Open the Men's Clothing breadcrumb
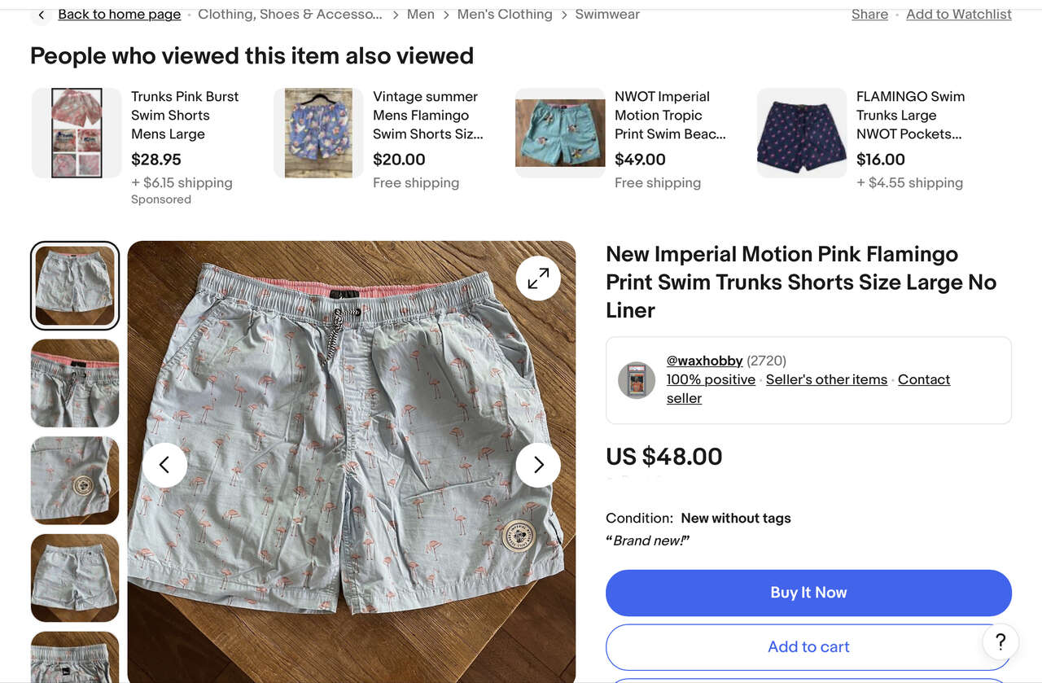 pyautogui.click(x=505, y=15)
